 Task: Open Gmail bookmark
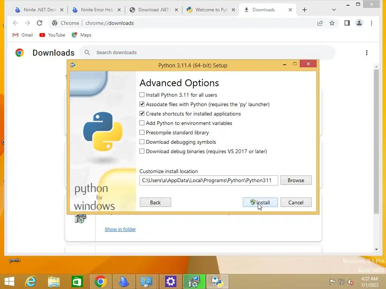point(23,35)
